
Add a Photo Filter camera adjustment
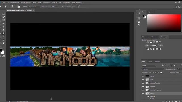click(156, 46)
